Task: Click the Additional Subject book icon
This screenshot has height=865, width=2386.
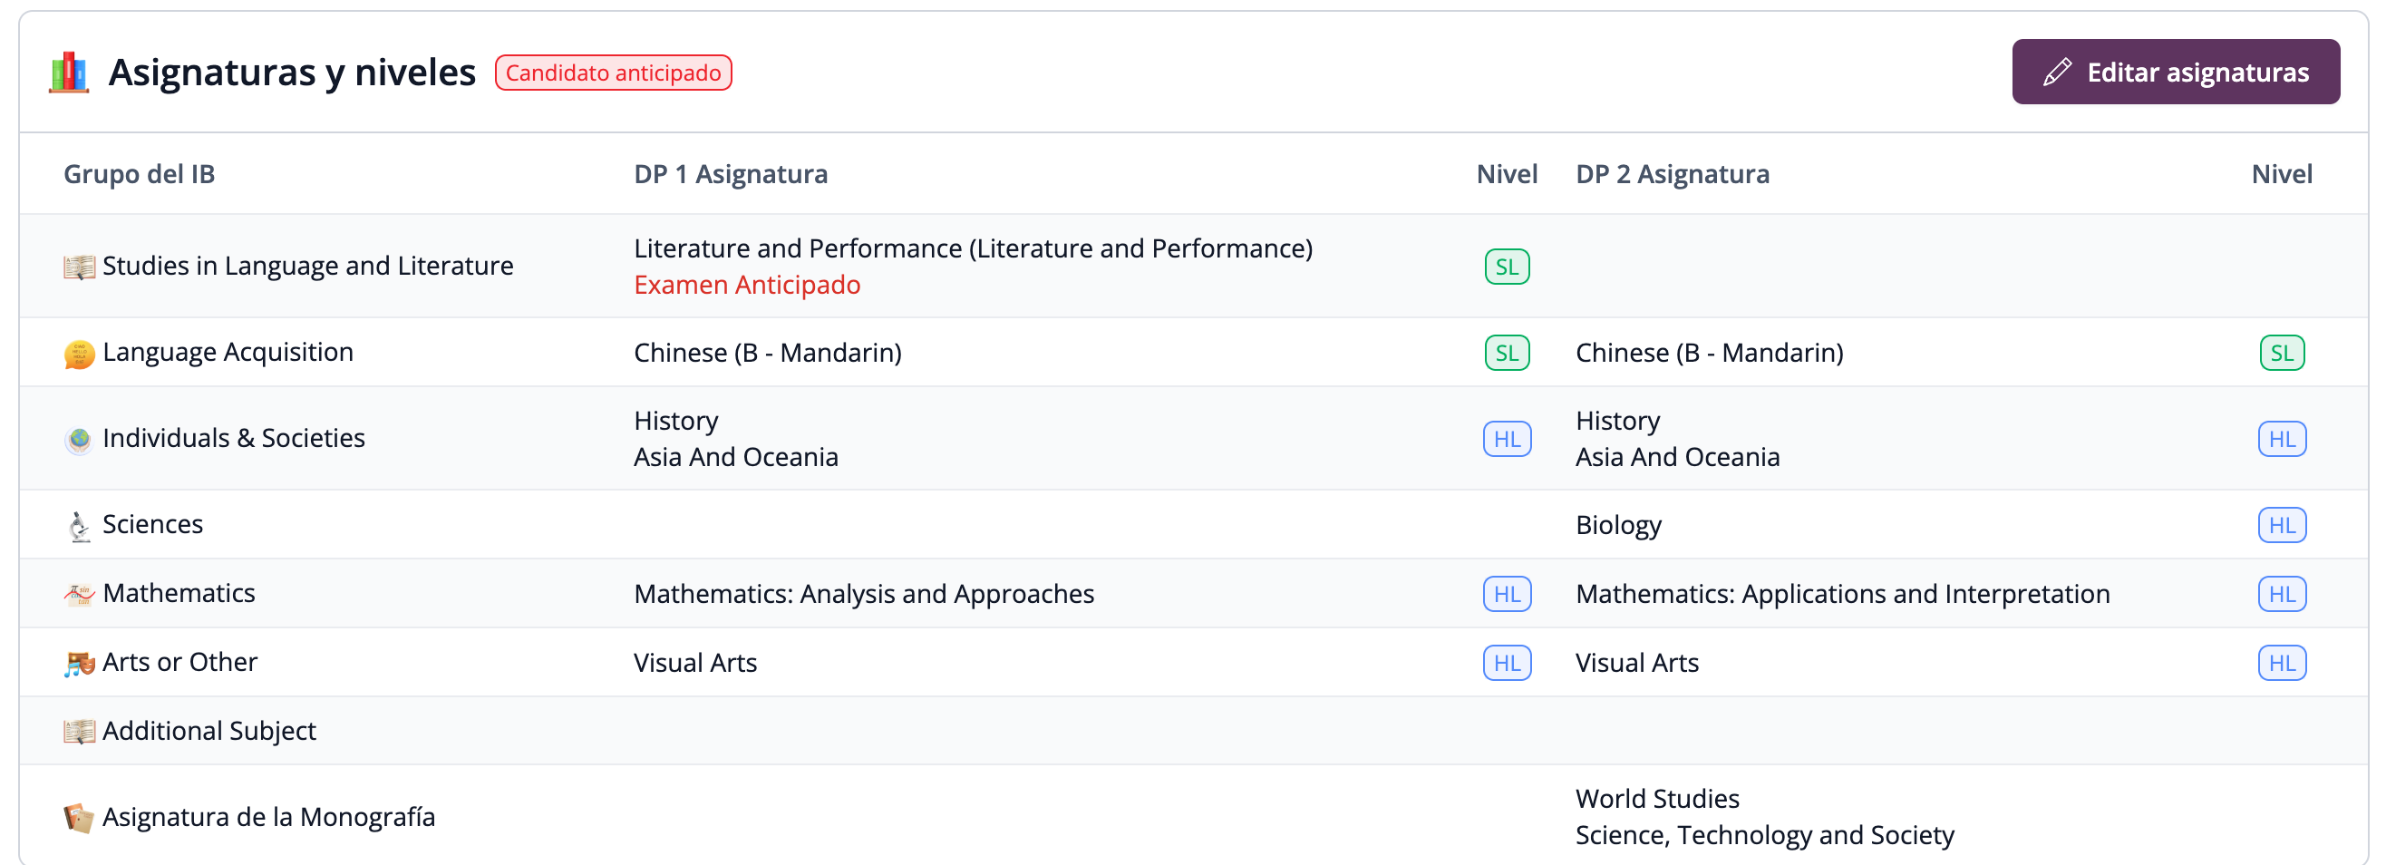Action: pos(80,732)
